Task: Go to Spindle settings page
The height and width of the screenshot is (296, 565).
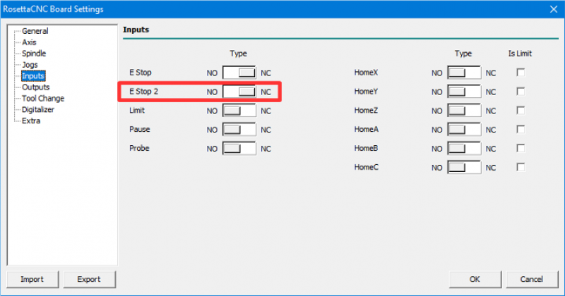Action: (x=35, y=54)
